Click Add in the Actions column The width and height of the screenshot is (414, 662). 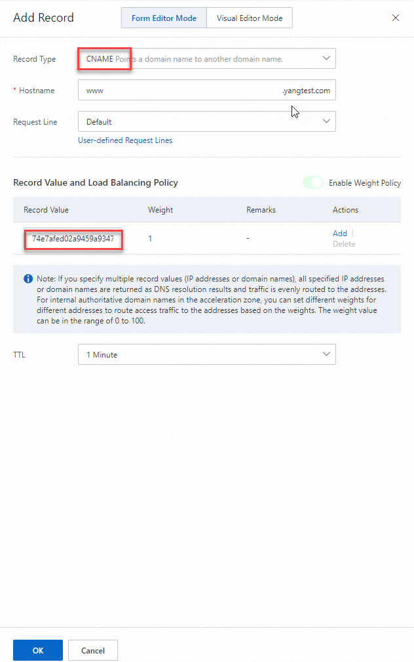point(340,234)
